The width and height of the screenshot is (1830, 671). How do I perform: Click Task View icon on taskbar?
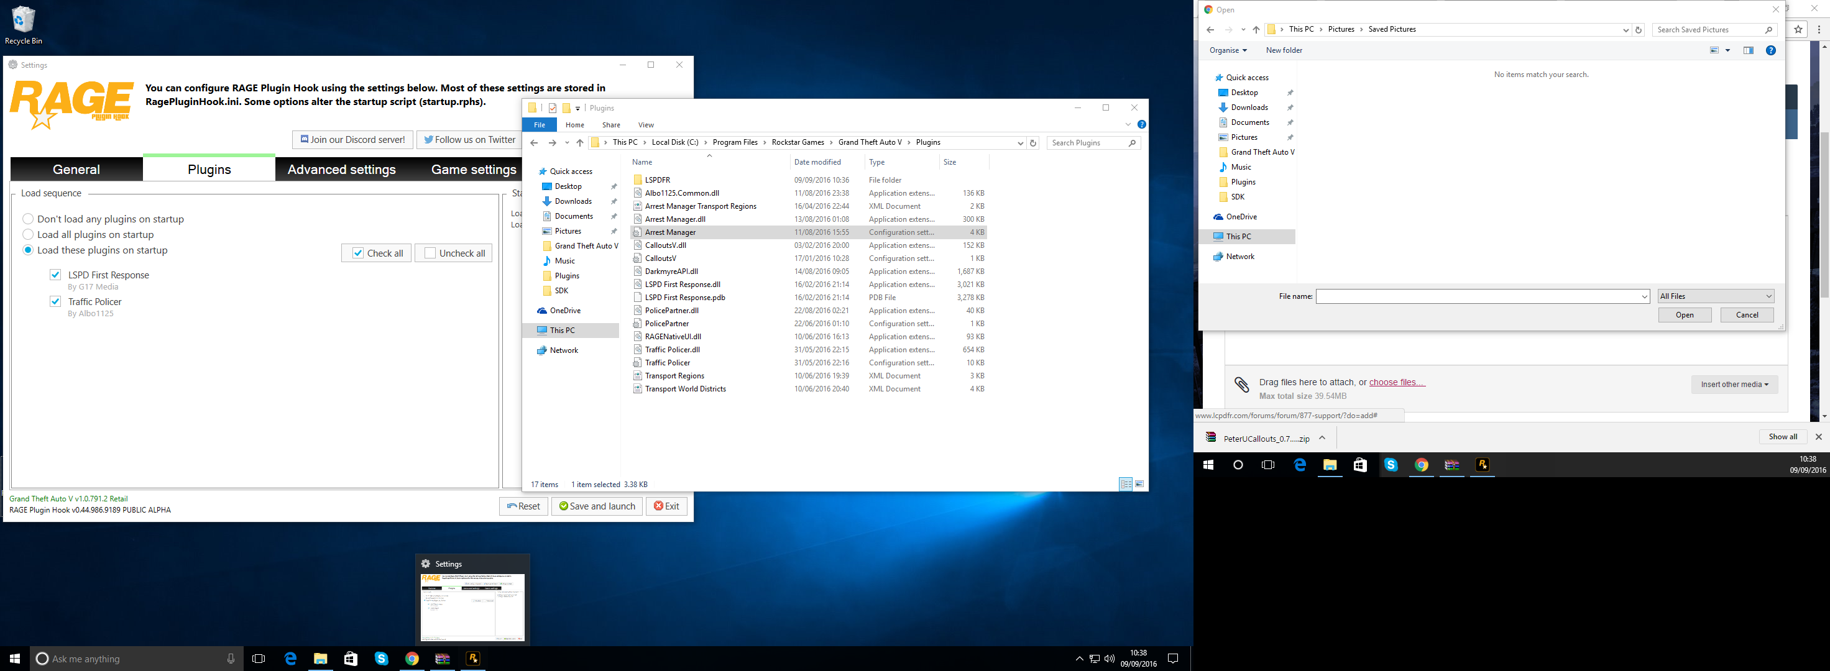click(x=259, y=658)
